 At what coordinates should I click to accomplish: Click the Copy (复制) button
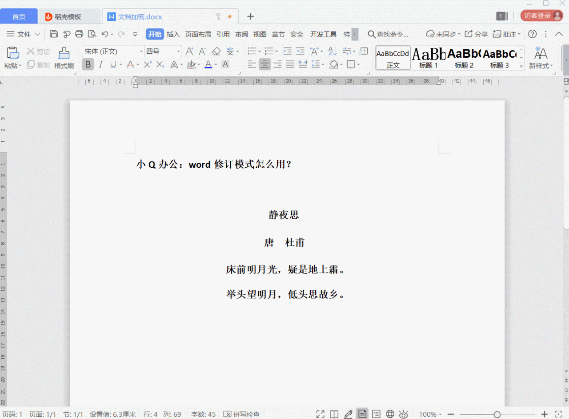click(x=38, y=65)
